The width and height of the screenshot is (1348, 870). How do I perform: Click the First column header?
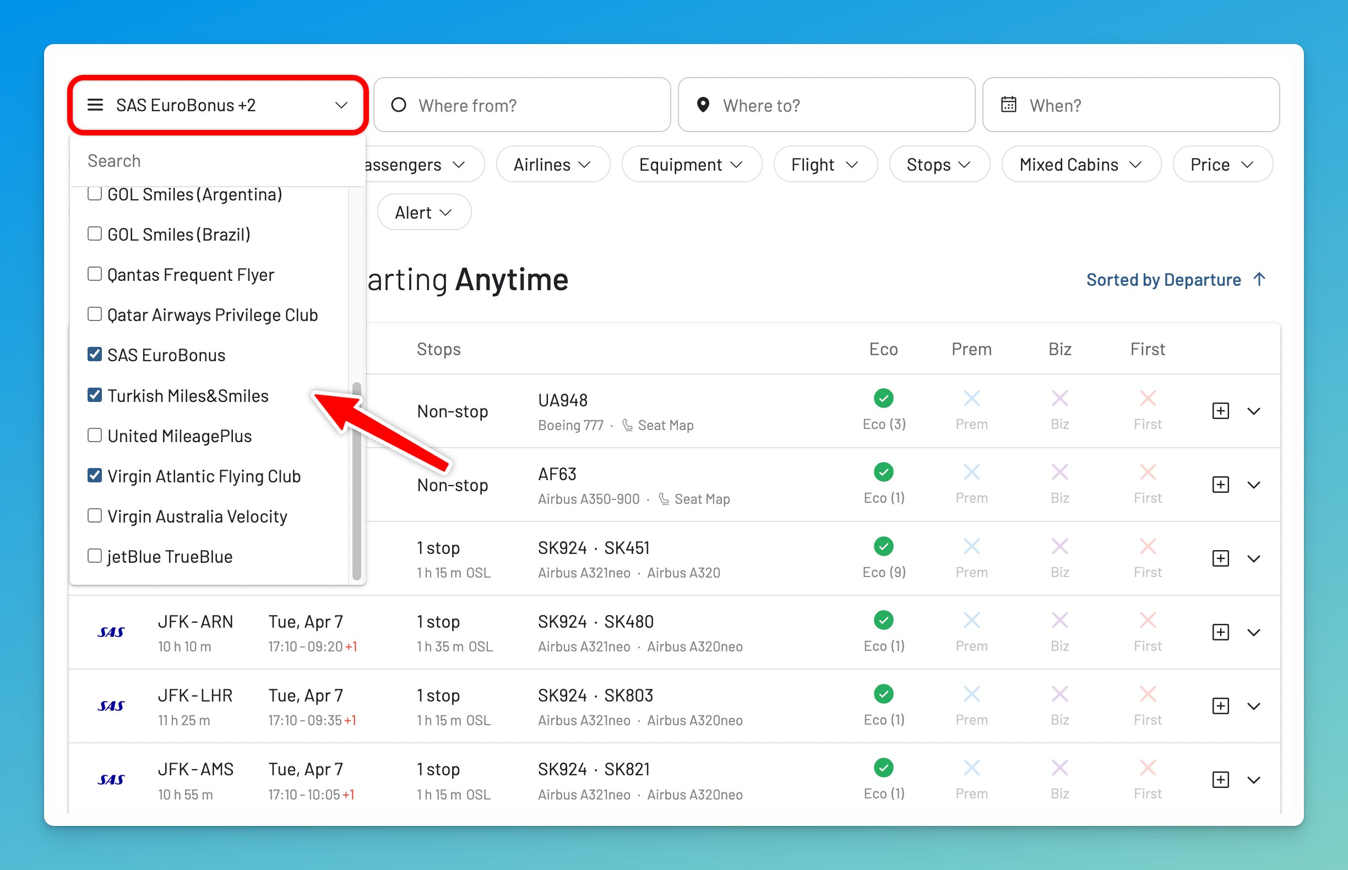click(x=1148, y=349)
